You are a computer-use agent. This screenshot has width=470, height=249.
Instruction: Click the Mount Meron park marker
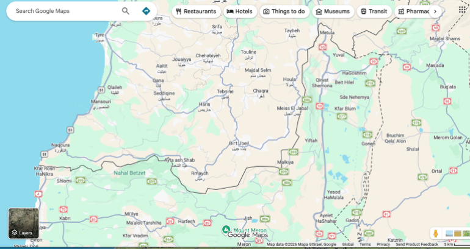point(226,230)
